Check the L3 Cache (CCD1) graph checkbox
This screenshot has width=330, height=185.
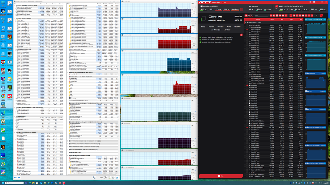247,70
